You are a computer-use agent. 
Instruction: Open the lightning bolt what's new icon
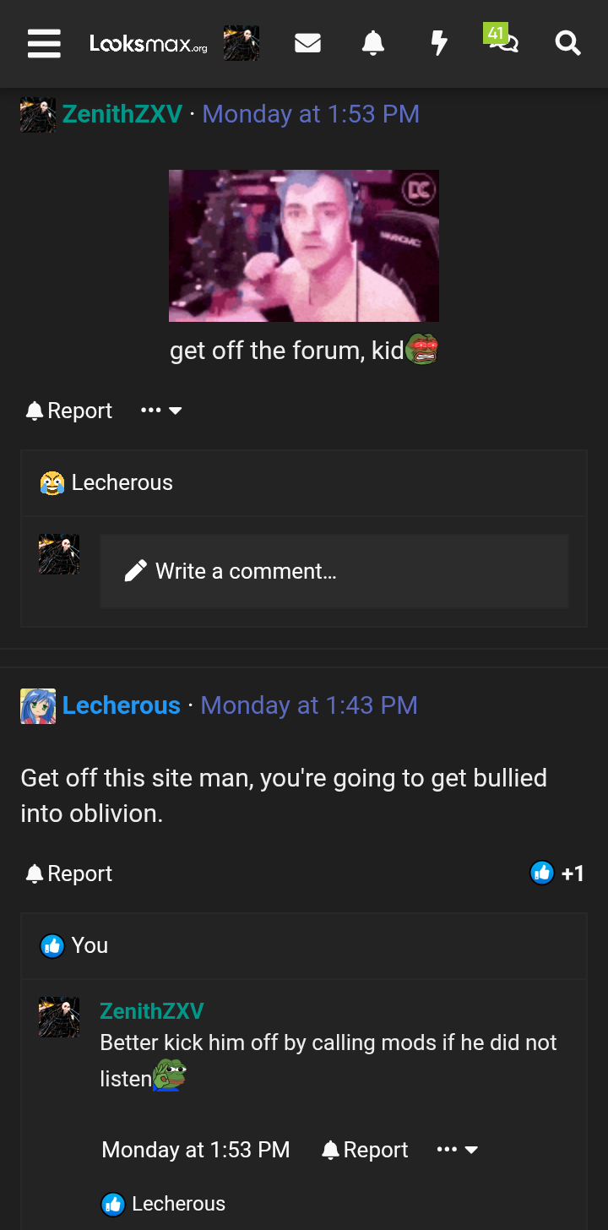[x=439, y=43]
